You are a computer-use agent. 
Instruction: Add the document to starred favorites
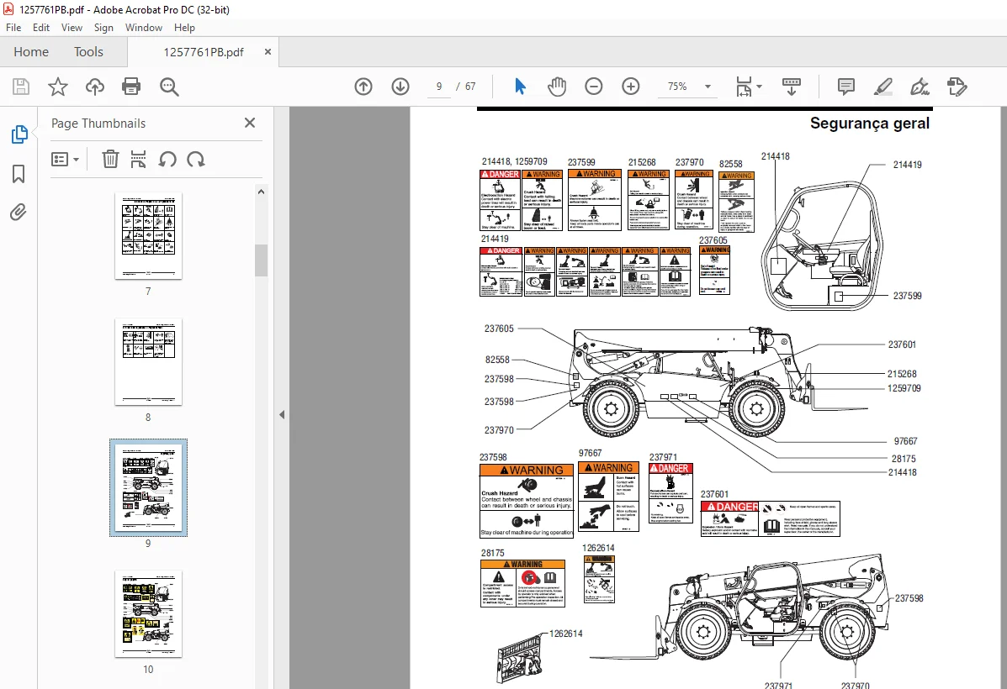point(58,87)
